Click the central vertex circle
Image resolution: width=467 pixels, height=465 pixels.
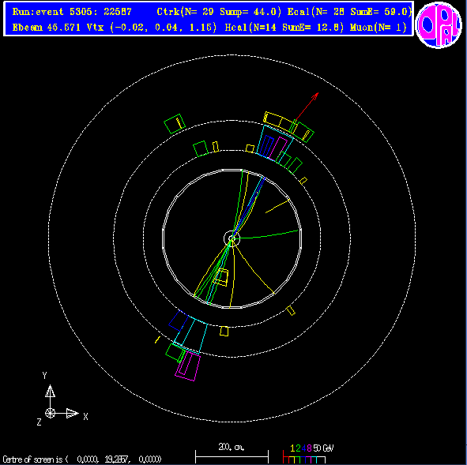[x=232, y=238]
